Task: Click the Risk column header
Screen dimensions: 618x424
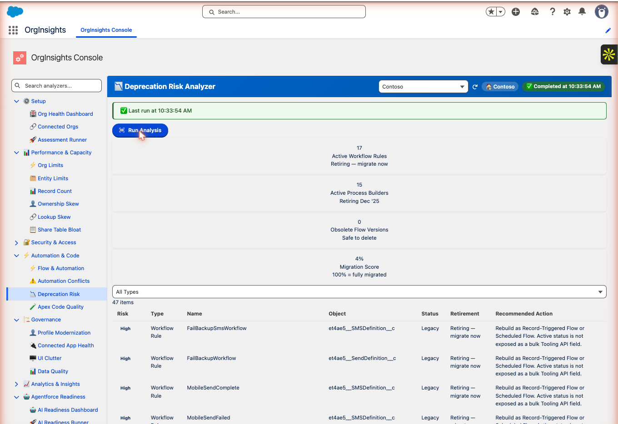Action: pos(123,314)
